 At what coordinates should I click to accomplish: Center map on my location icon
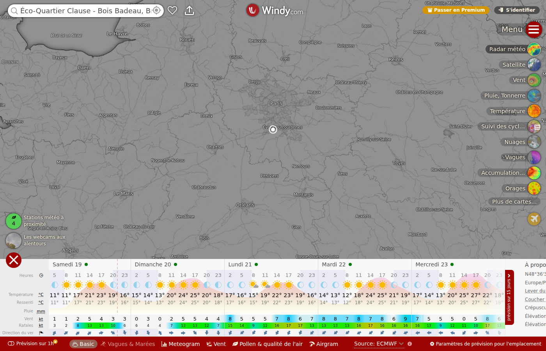point(156,11)
